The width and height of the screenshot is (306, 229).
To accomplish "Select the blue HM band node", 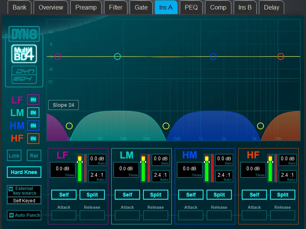I will [x=213, y=56].
